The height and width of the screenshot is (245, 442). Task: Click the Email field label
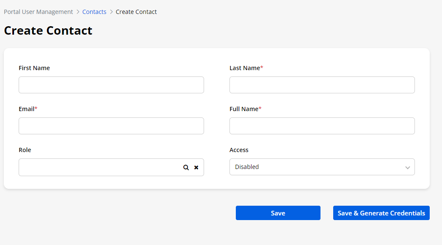[27, 109]
